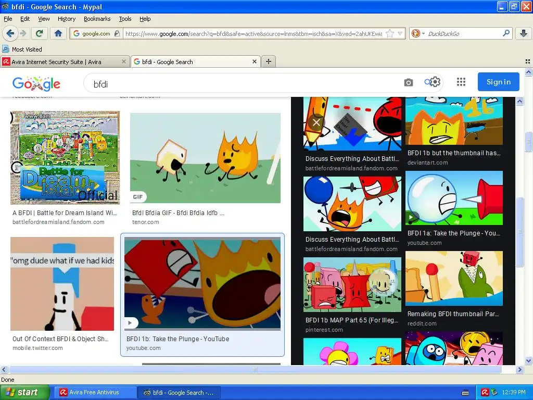Open the downloads arrow button

pos(524,33)
